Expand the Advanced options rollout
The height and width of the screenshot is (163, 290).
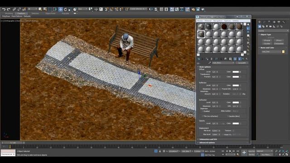[x=207, y=143]
